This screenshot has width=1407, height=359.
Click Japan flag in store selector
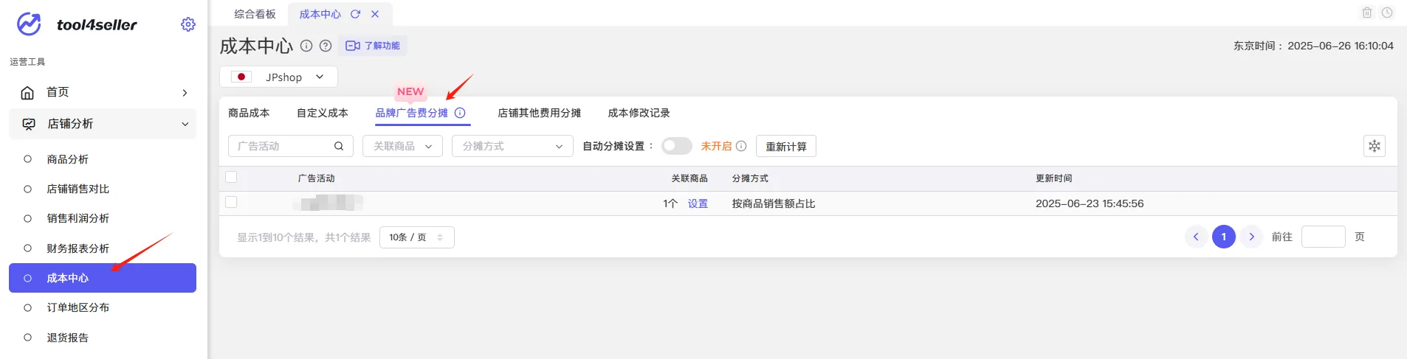coord(241,77)
